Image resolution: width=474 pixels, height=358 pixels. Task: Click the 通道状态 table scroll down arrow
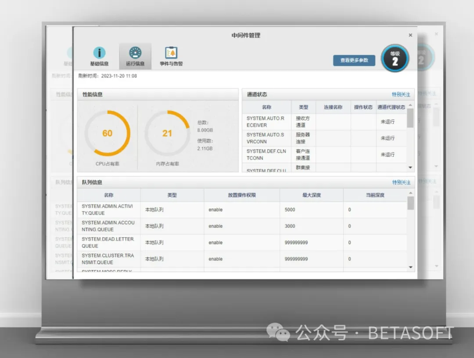(410, 167)
